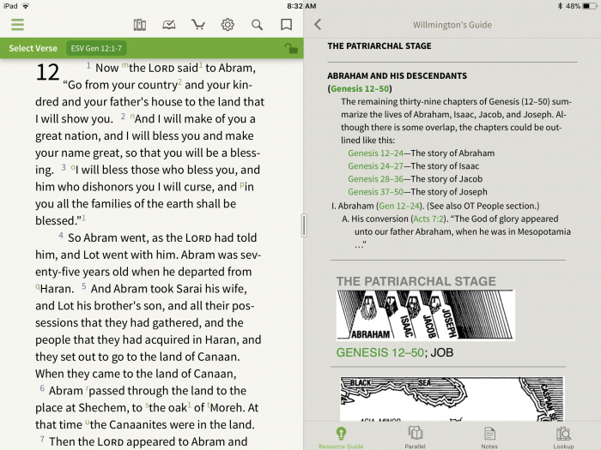Open the store shopping cart

click(x=198, y=25)
